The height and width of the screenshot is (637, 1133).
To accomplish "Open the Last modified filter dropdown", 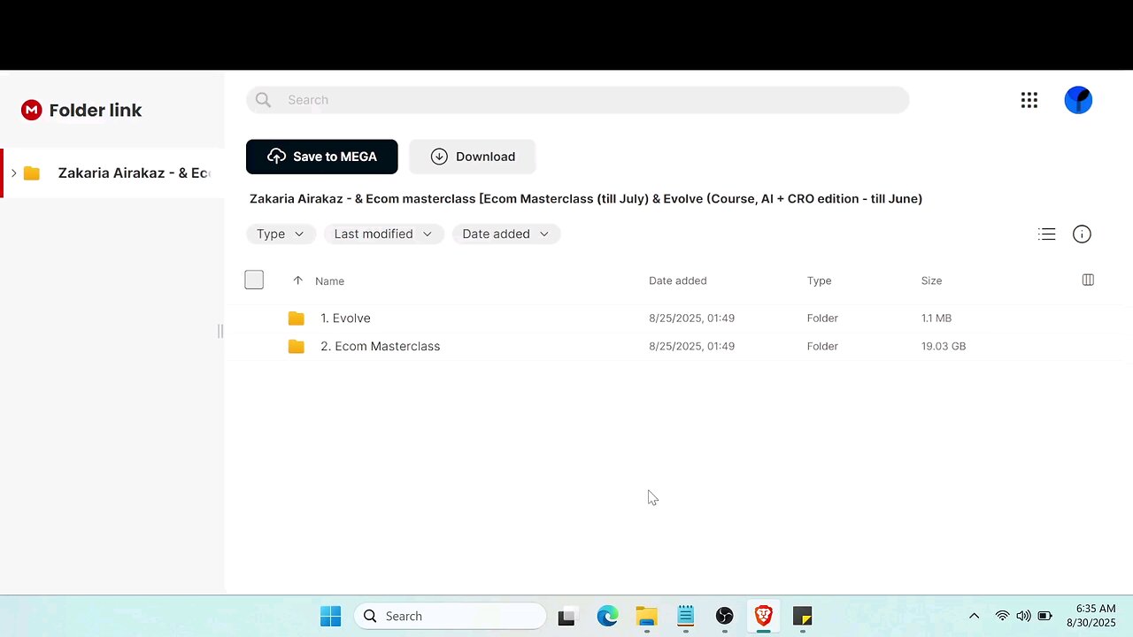I will point(383,234).
